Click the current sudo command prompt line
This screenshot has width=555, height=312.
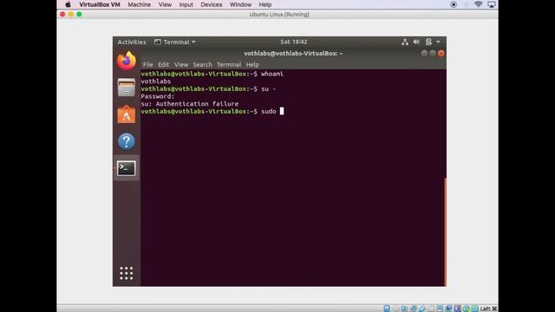click(x=212, y=111)
